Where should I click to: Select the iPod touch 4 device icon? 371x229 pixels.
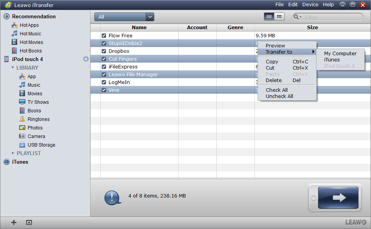[x=7, y=59]
